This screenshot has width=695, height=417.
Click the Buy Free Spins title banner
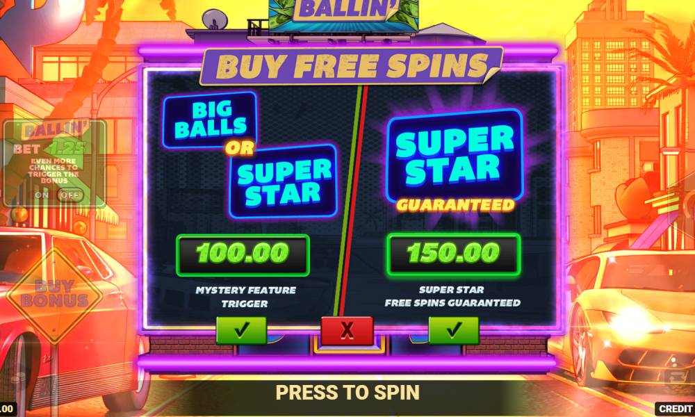pos(352,65)
